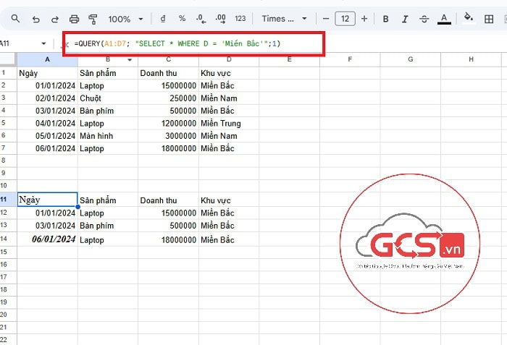Image resolution: width=507 pixels, height=345 pixels.
Task: Select the paint format roller icon
Action: [93, 19]
